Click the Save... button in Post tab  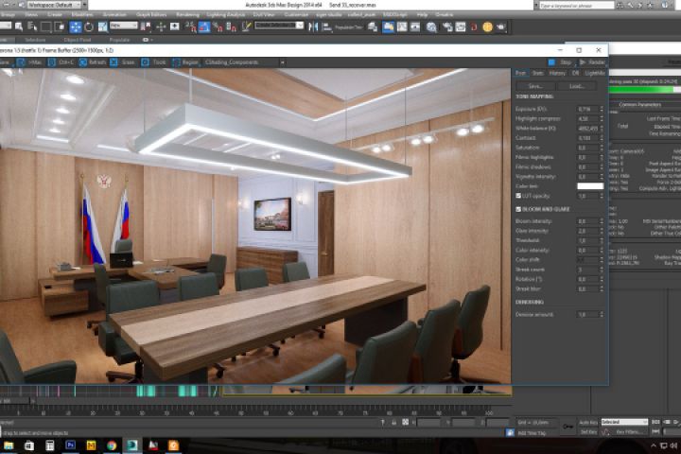click(x=535, y=86)
